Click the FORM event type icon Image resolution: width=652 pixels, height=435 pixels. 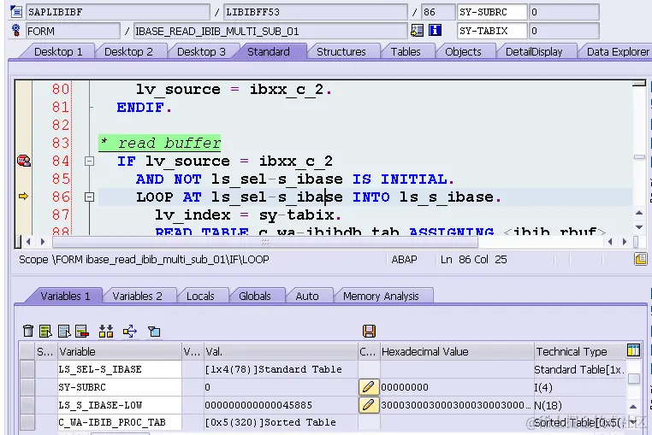pyautogui.click(x=15, y=30)
